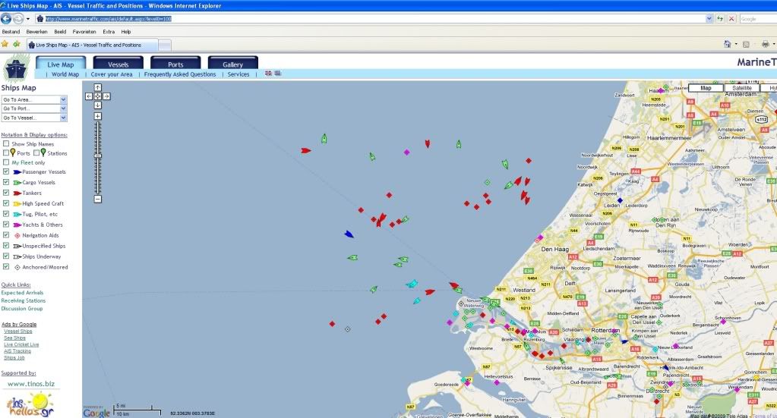Toggle the Stations checkbox
The image size is (777, 418).
(x=36, y=152)
